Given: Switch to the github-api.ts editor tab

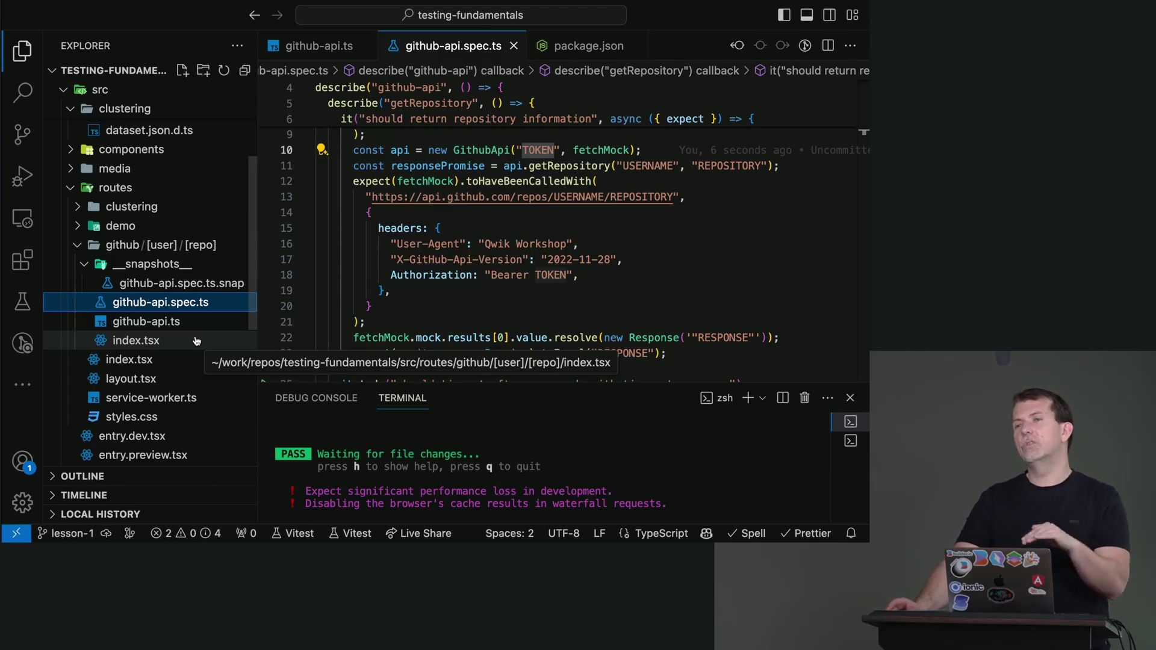Looking at the screenshot, I should (318, 46).
